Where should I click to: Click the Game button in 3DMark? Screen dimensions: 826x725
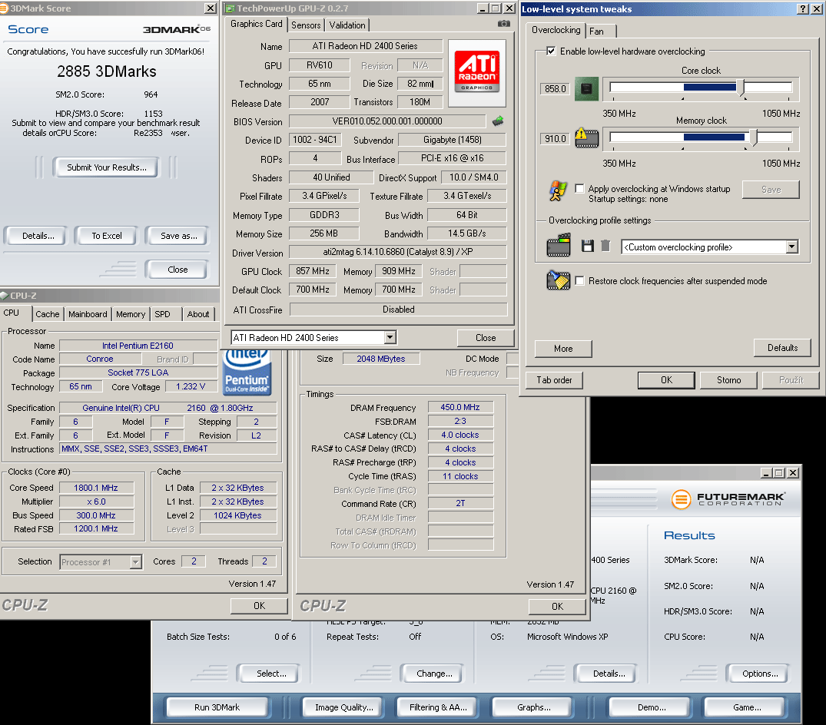tap(746, 707)
